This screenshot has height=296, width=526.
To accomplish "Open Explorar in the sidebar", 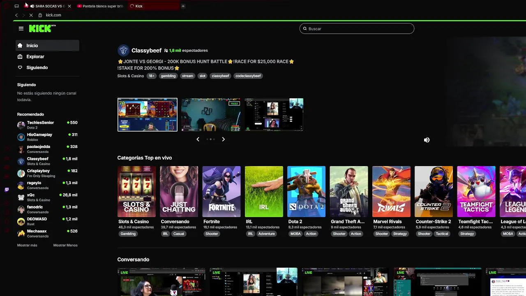I will pyautogui.click(x=47, y=57).
